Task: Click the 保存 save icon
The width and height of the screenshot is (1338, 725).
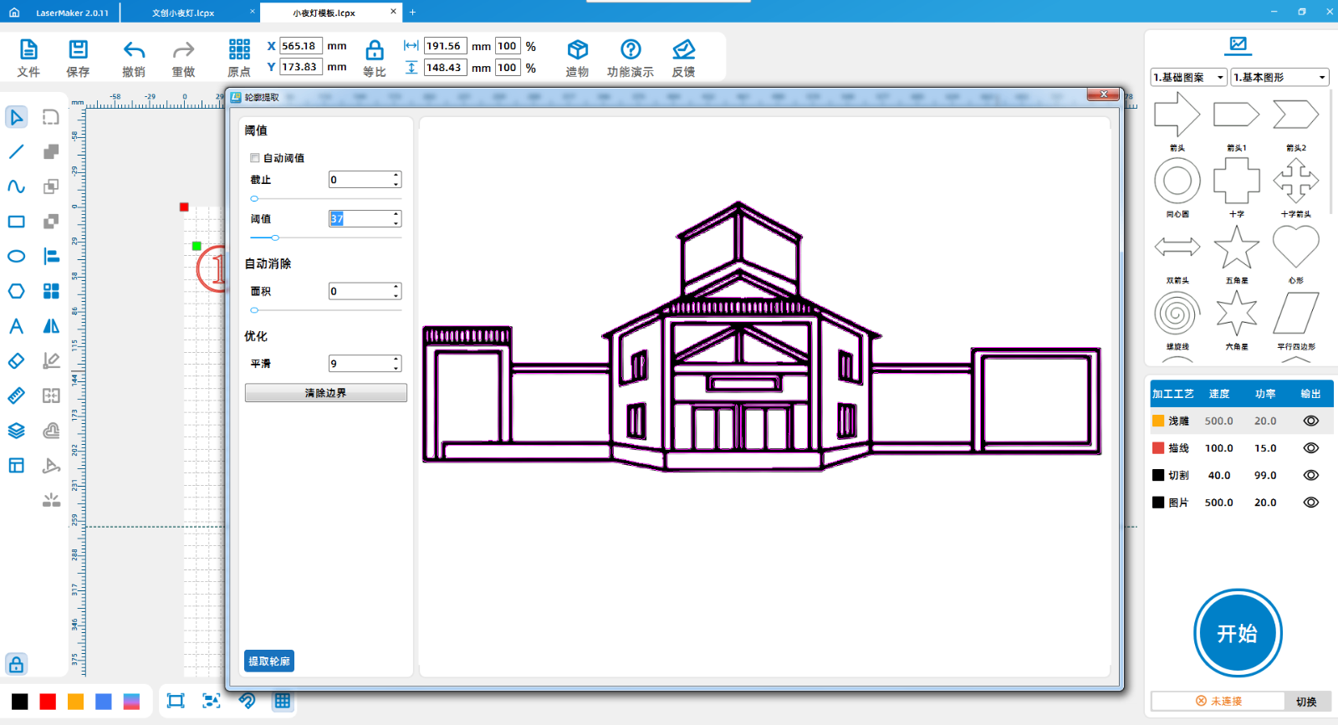Action: [78, 50]
